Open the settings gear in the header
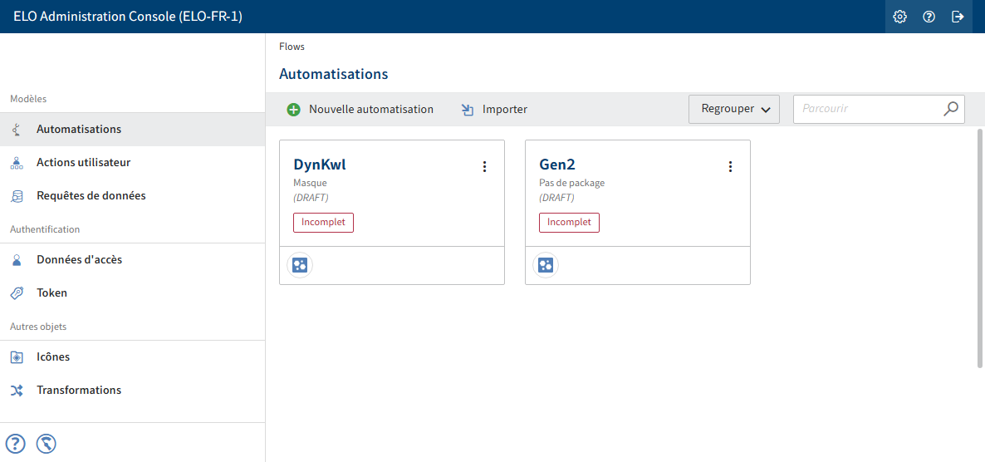This screenshot has height=462, width=985. (x=899, y=17)
